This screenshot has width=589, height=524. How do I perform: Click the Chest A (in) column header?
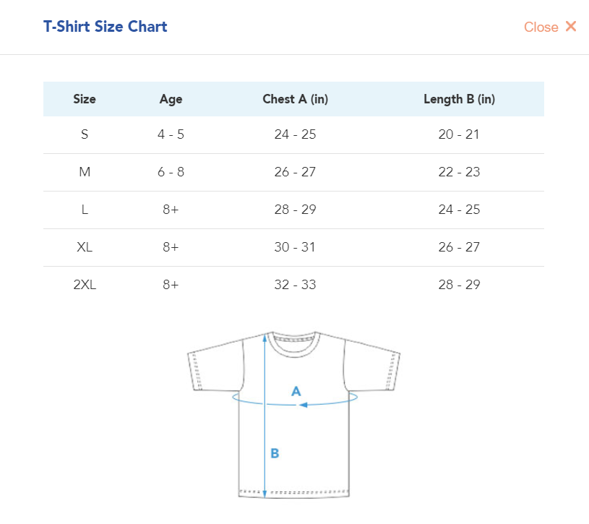pyautogui.click(x=295, y=99)
